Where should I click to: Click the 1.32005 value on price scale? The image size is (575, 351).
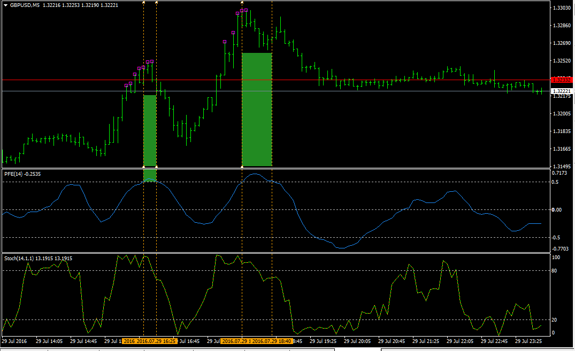(562, 114)
